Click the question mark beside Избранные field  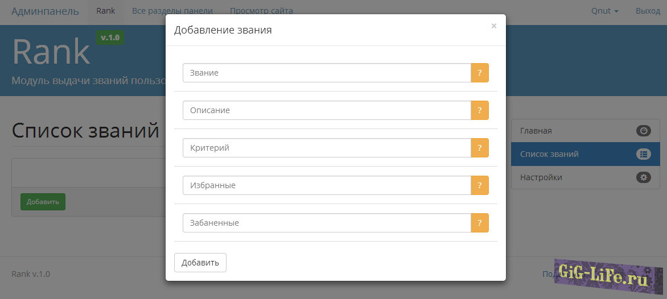[x=479, y=185]
